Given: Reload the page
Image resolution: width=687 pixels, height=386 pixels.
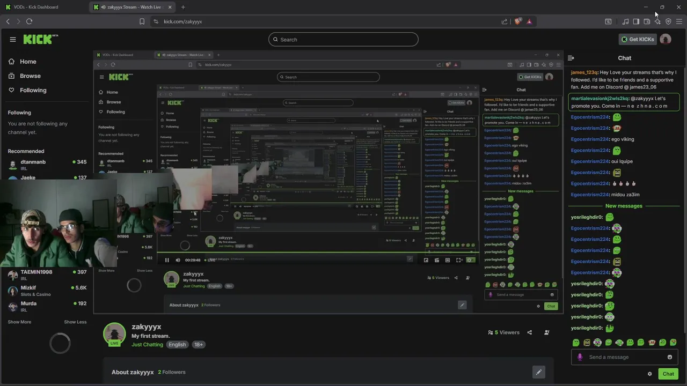Looking at the screenshot, I should [x=29, y=21].
